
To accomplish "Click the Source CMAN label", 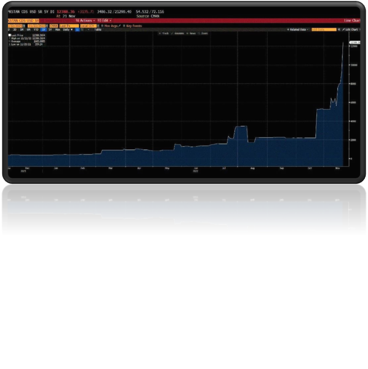I will click(148, 16).
